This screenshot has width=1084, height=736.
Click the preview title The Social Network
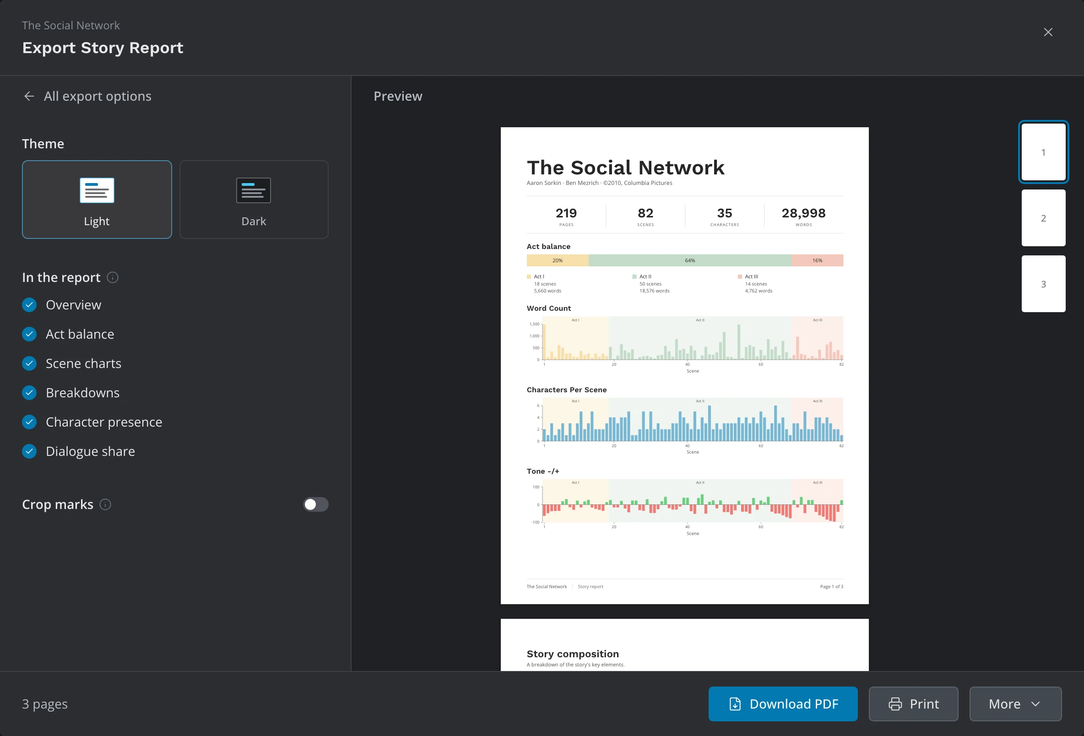(x=625, y=168)
